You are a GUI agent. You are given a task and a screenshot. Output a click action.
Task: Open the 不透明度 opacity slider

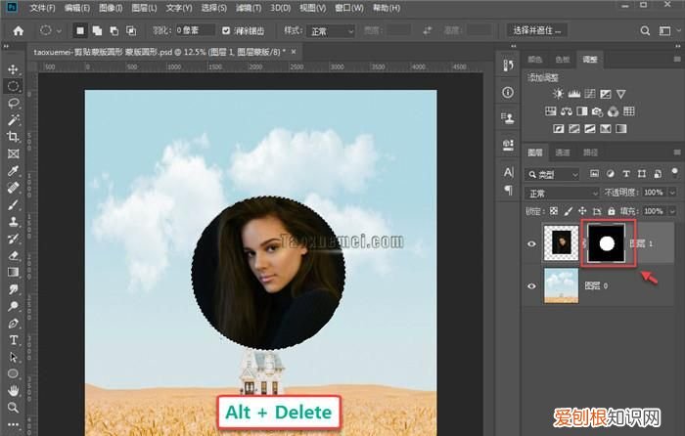(x=670, y=193)
